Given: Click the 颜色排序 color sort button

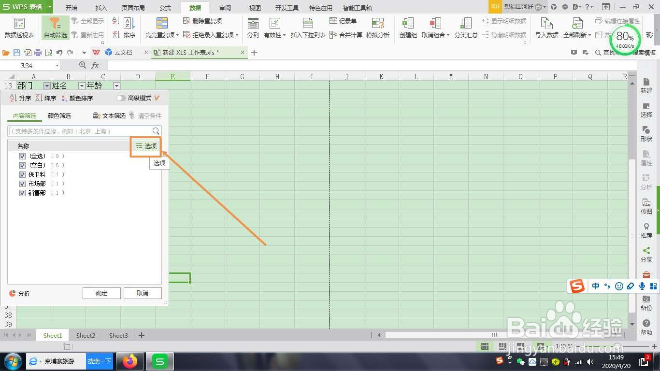Looking at the screenshot, I should point(77,98).
